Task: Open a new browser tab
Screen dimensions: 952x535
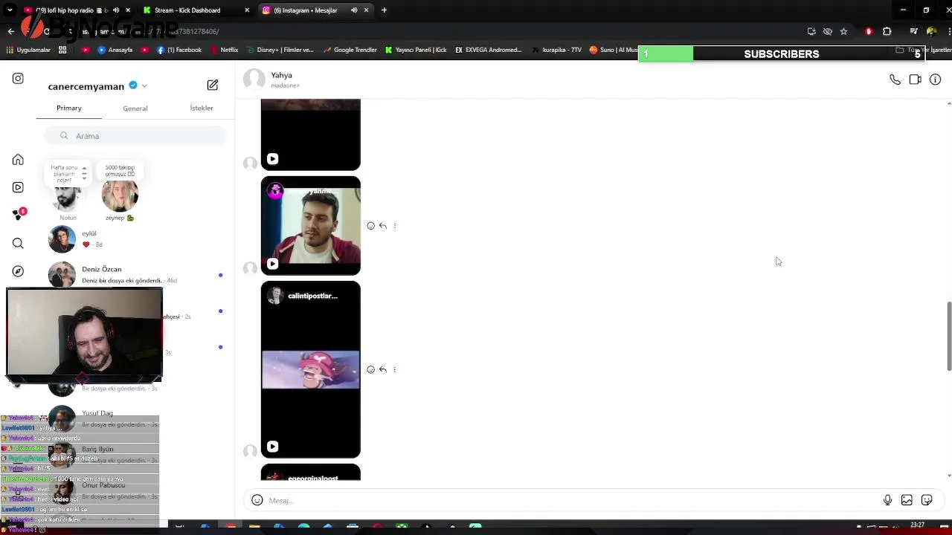Action: pos(384,10)
